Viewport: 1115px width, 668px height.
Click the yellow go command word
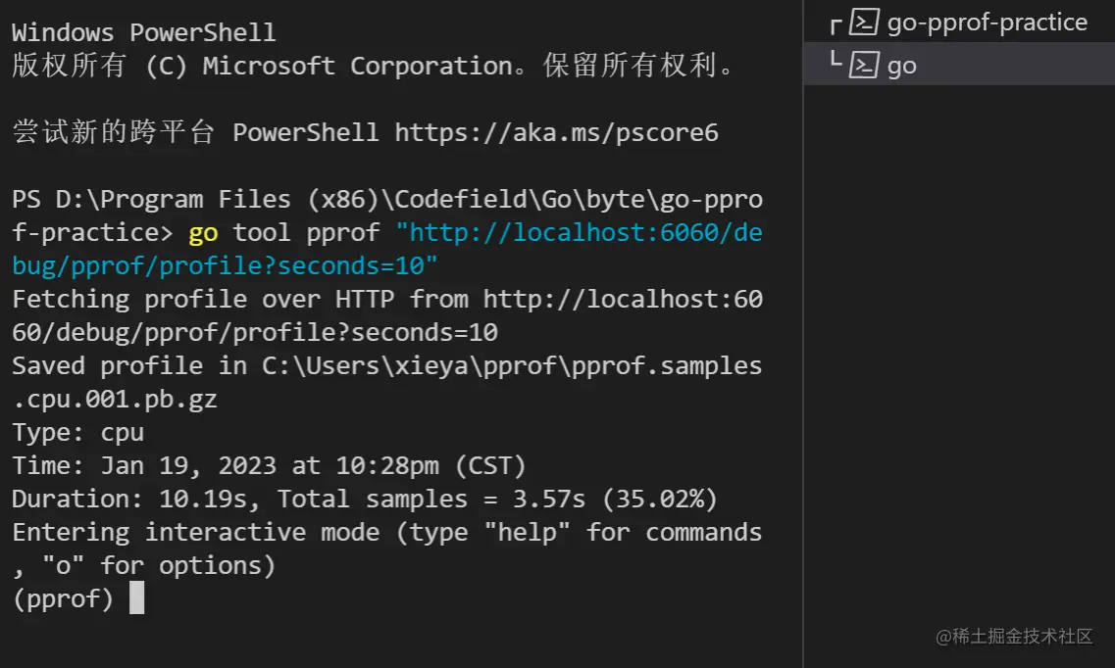(x=203, y=233)
